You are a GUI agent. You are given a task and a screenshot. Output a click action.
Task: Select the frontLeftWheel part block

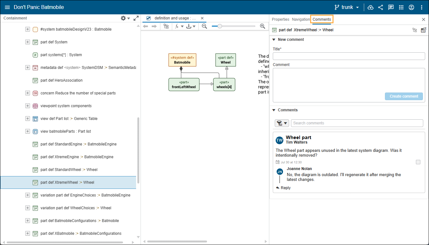184,85
